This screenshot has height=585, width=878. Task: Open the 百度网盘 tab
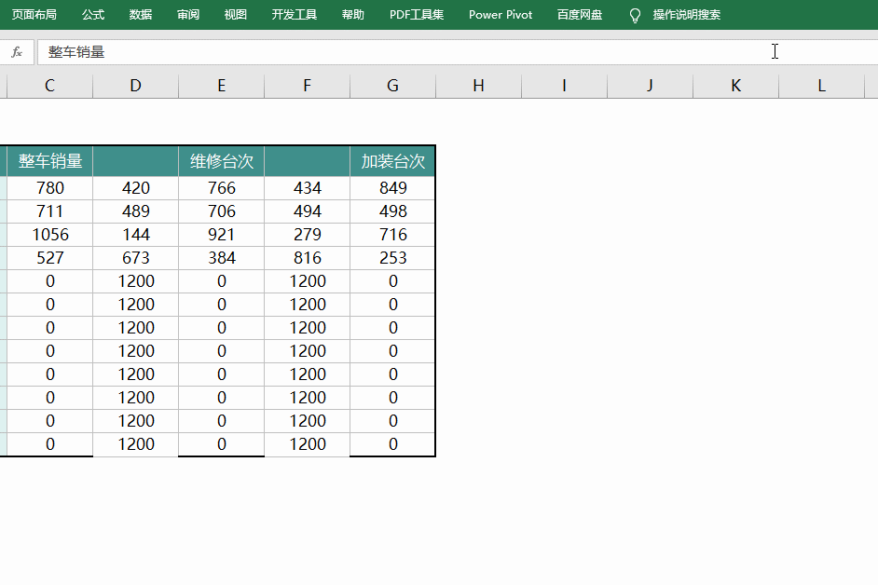click(580, 15)
